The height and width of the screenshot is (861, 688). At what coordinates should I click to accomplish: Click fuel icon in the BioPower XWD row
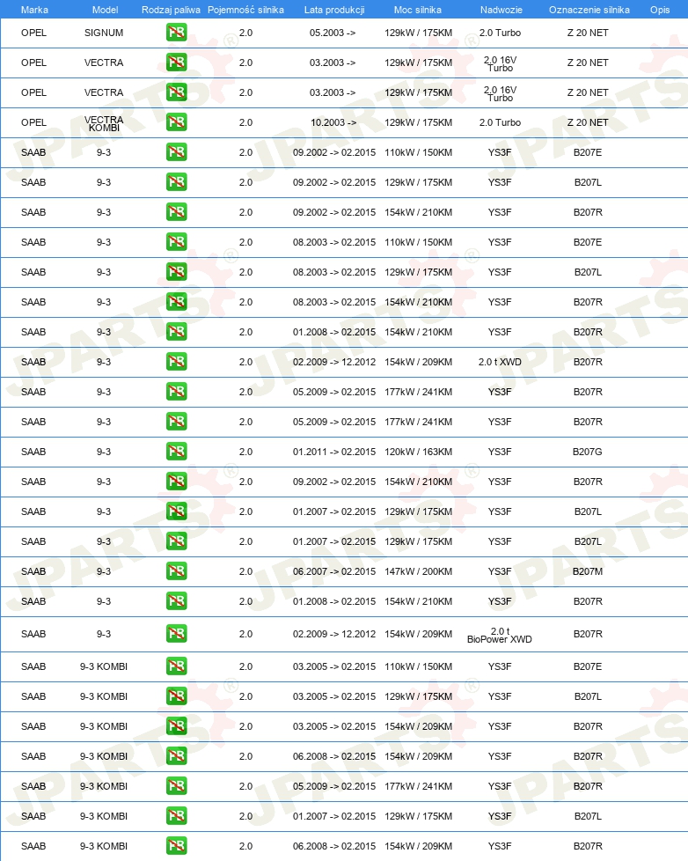[176, 634]
